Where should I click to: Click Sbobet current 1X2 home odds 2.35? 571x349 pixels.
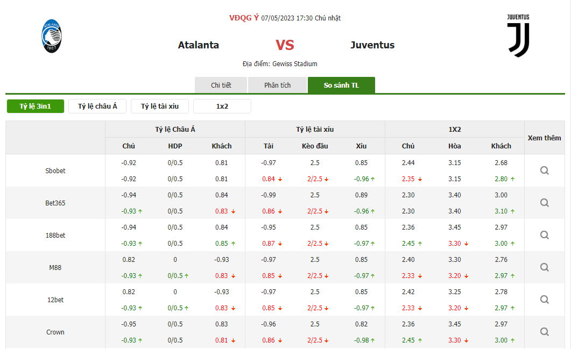(x=408, y=179)
